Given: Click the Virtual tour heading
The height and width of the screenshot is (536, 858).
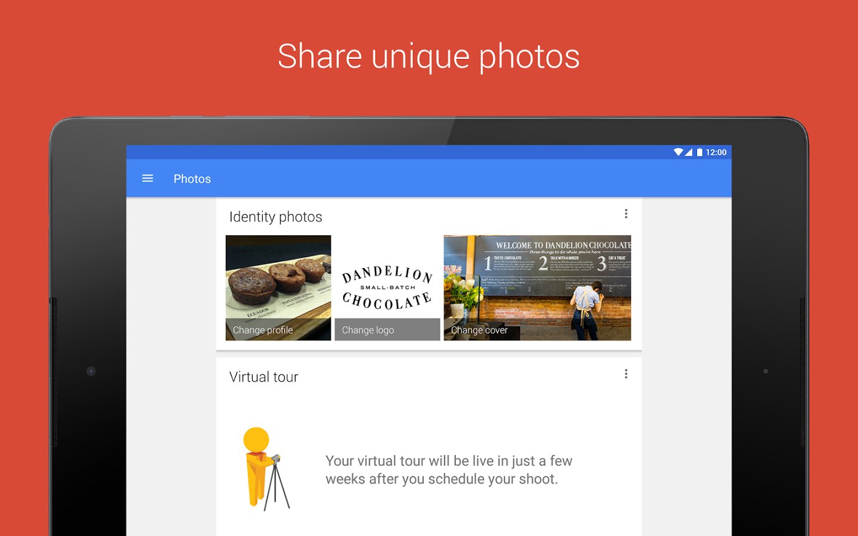Looking at the screenshot, I should coord(263,377).
